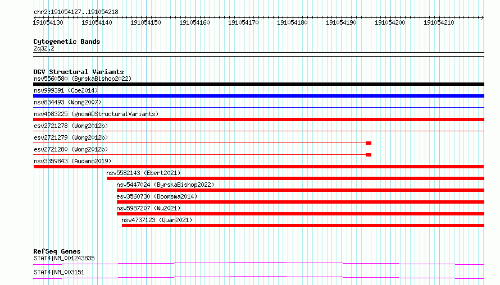Select variant label esv2721278 (Wong2012b)

tap(71, 126)
